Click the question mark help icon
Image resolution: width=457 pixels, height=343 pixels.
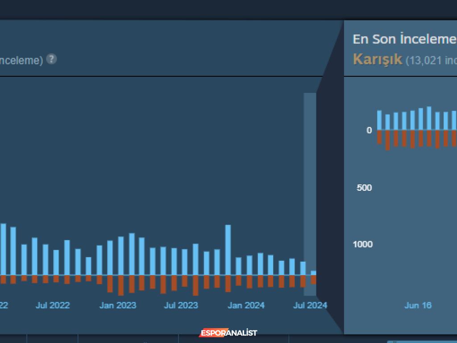52,59
